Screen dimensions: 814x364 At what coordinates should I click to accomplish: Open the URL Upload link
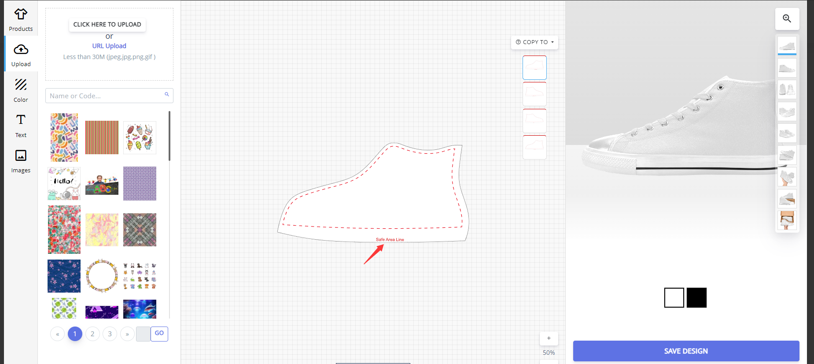(x=109, y=46)
